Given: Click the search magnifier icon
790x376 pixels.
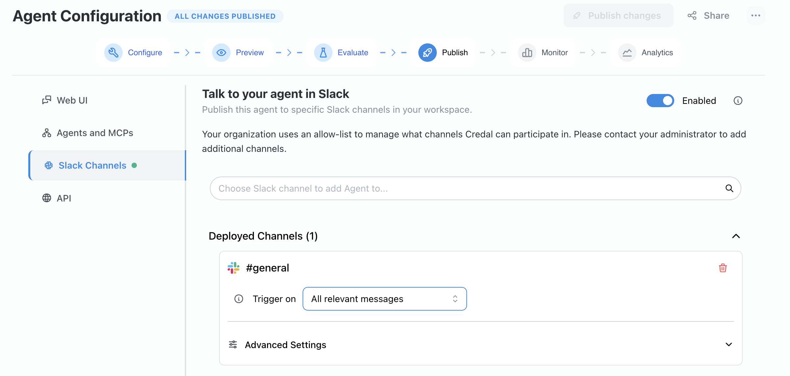Looking at the screenshot, I should point(729,188).
